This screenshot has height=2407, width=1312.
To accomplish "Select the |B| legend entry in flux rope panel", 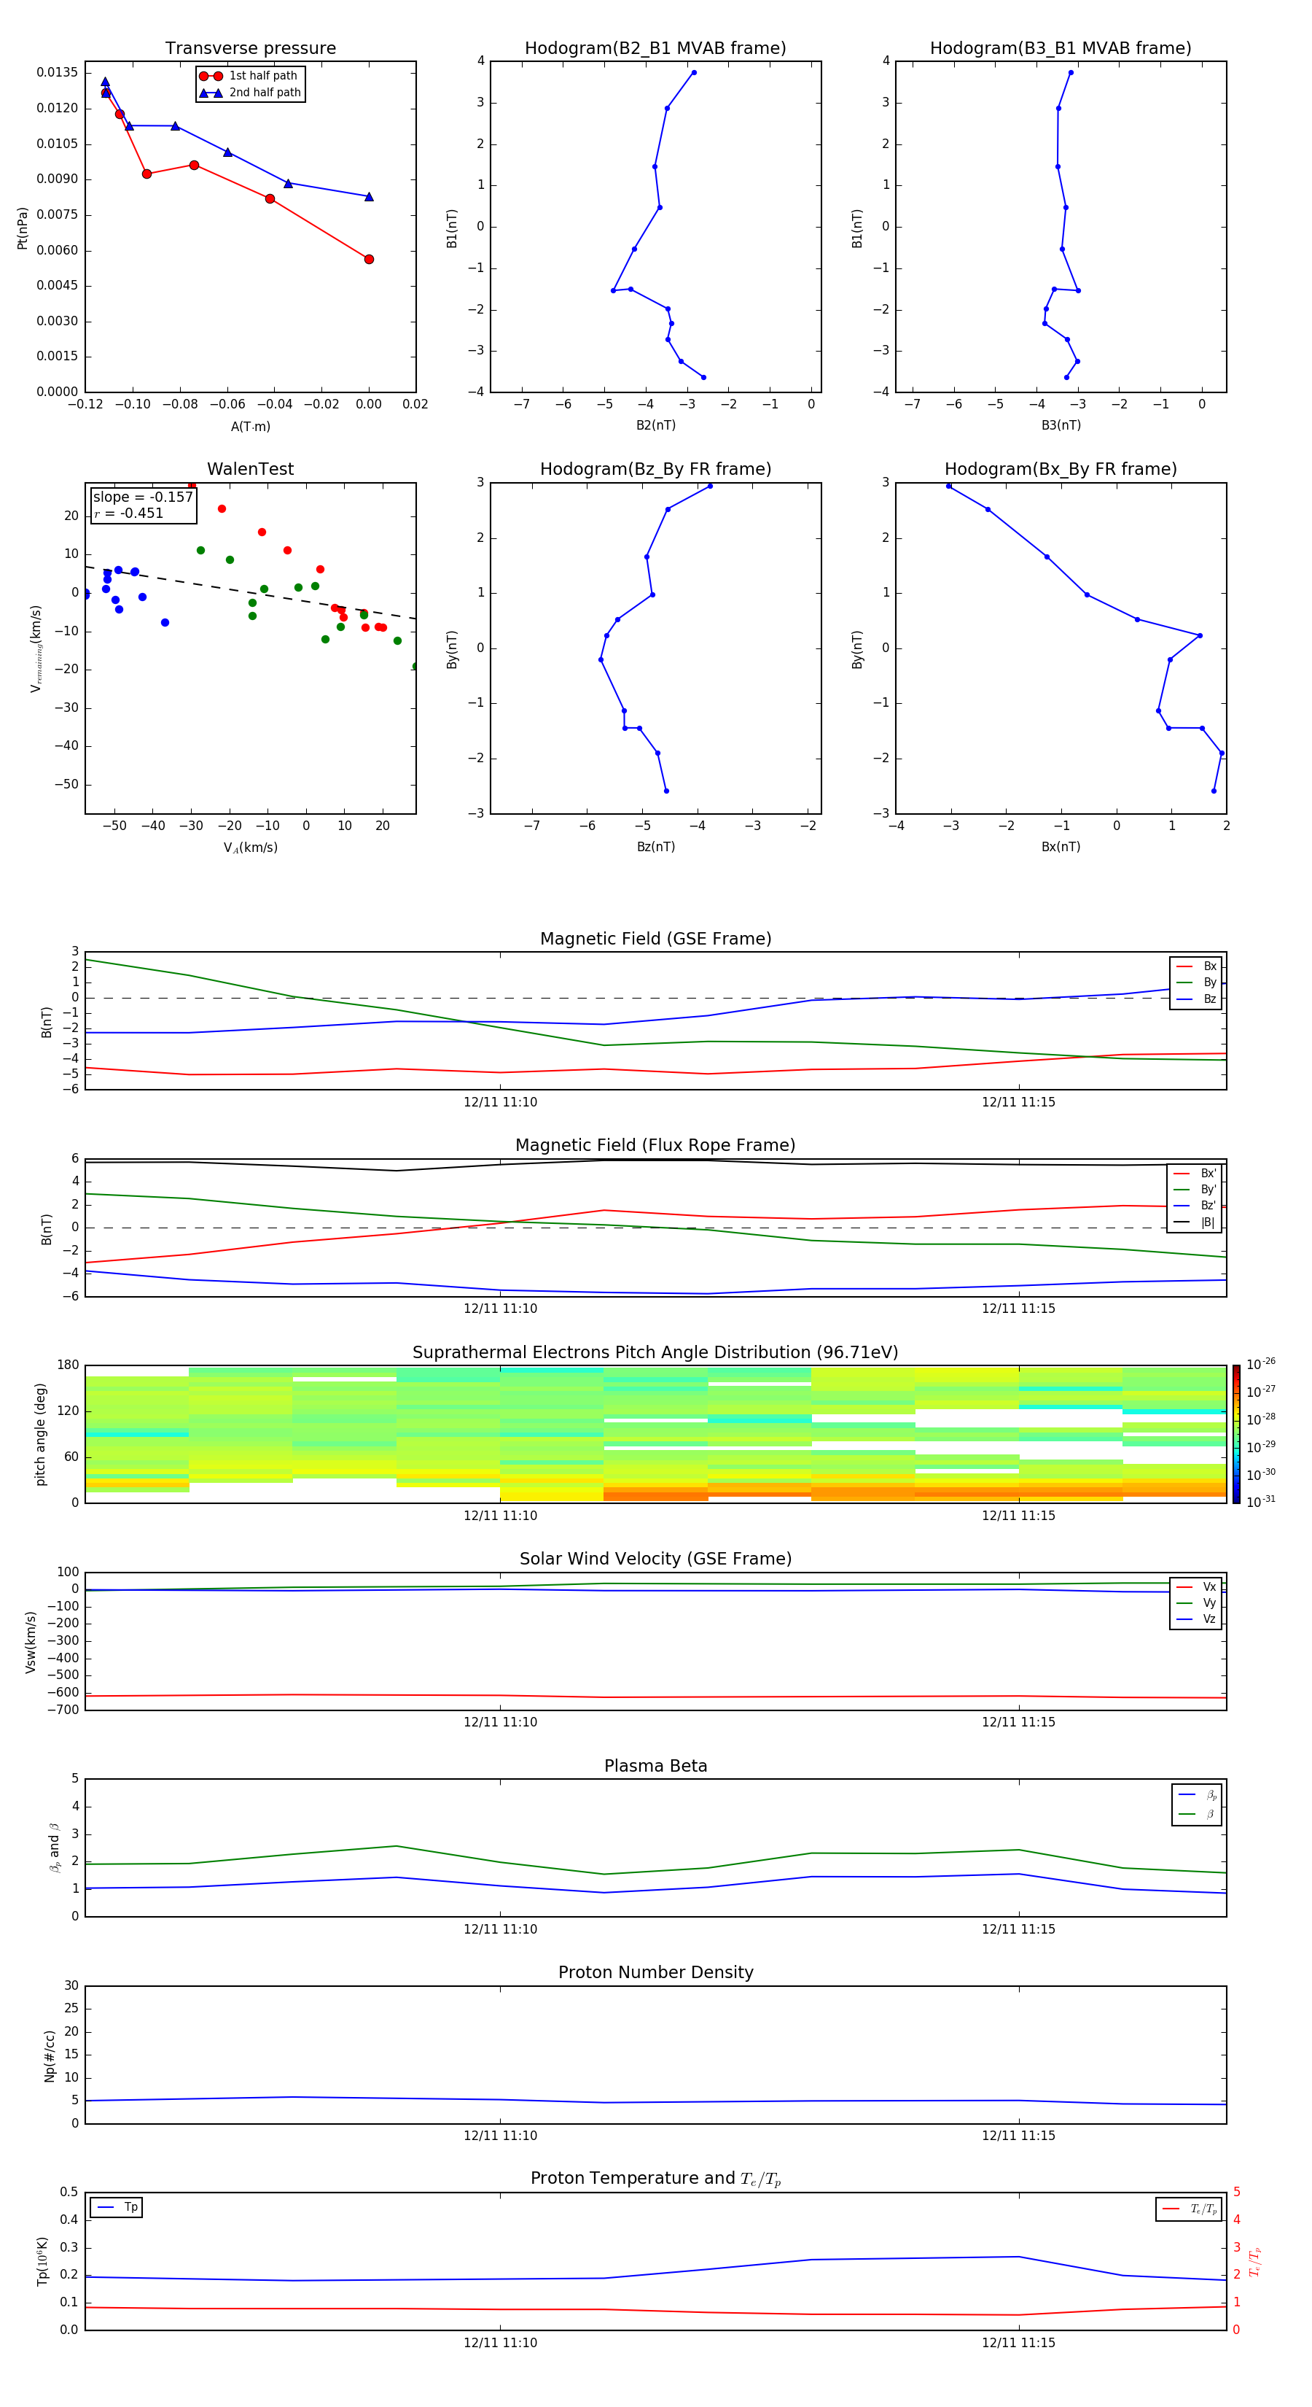I will click(1195, 1222).
